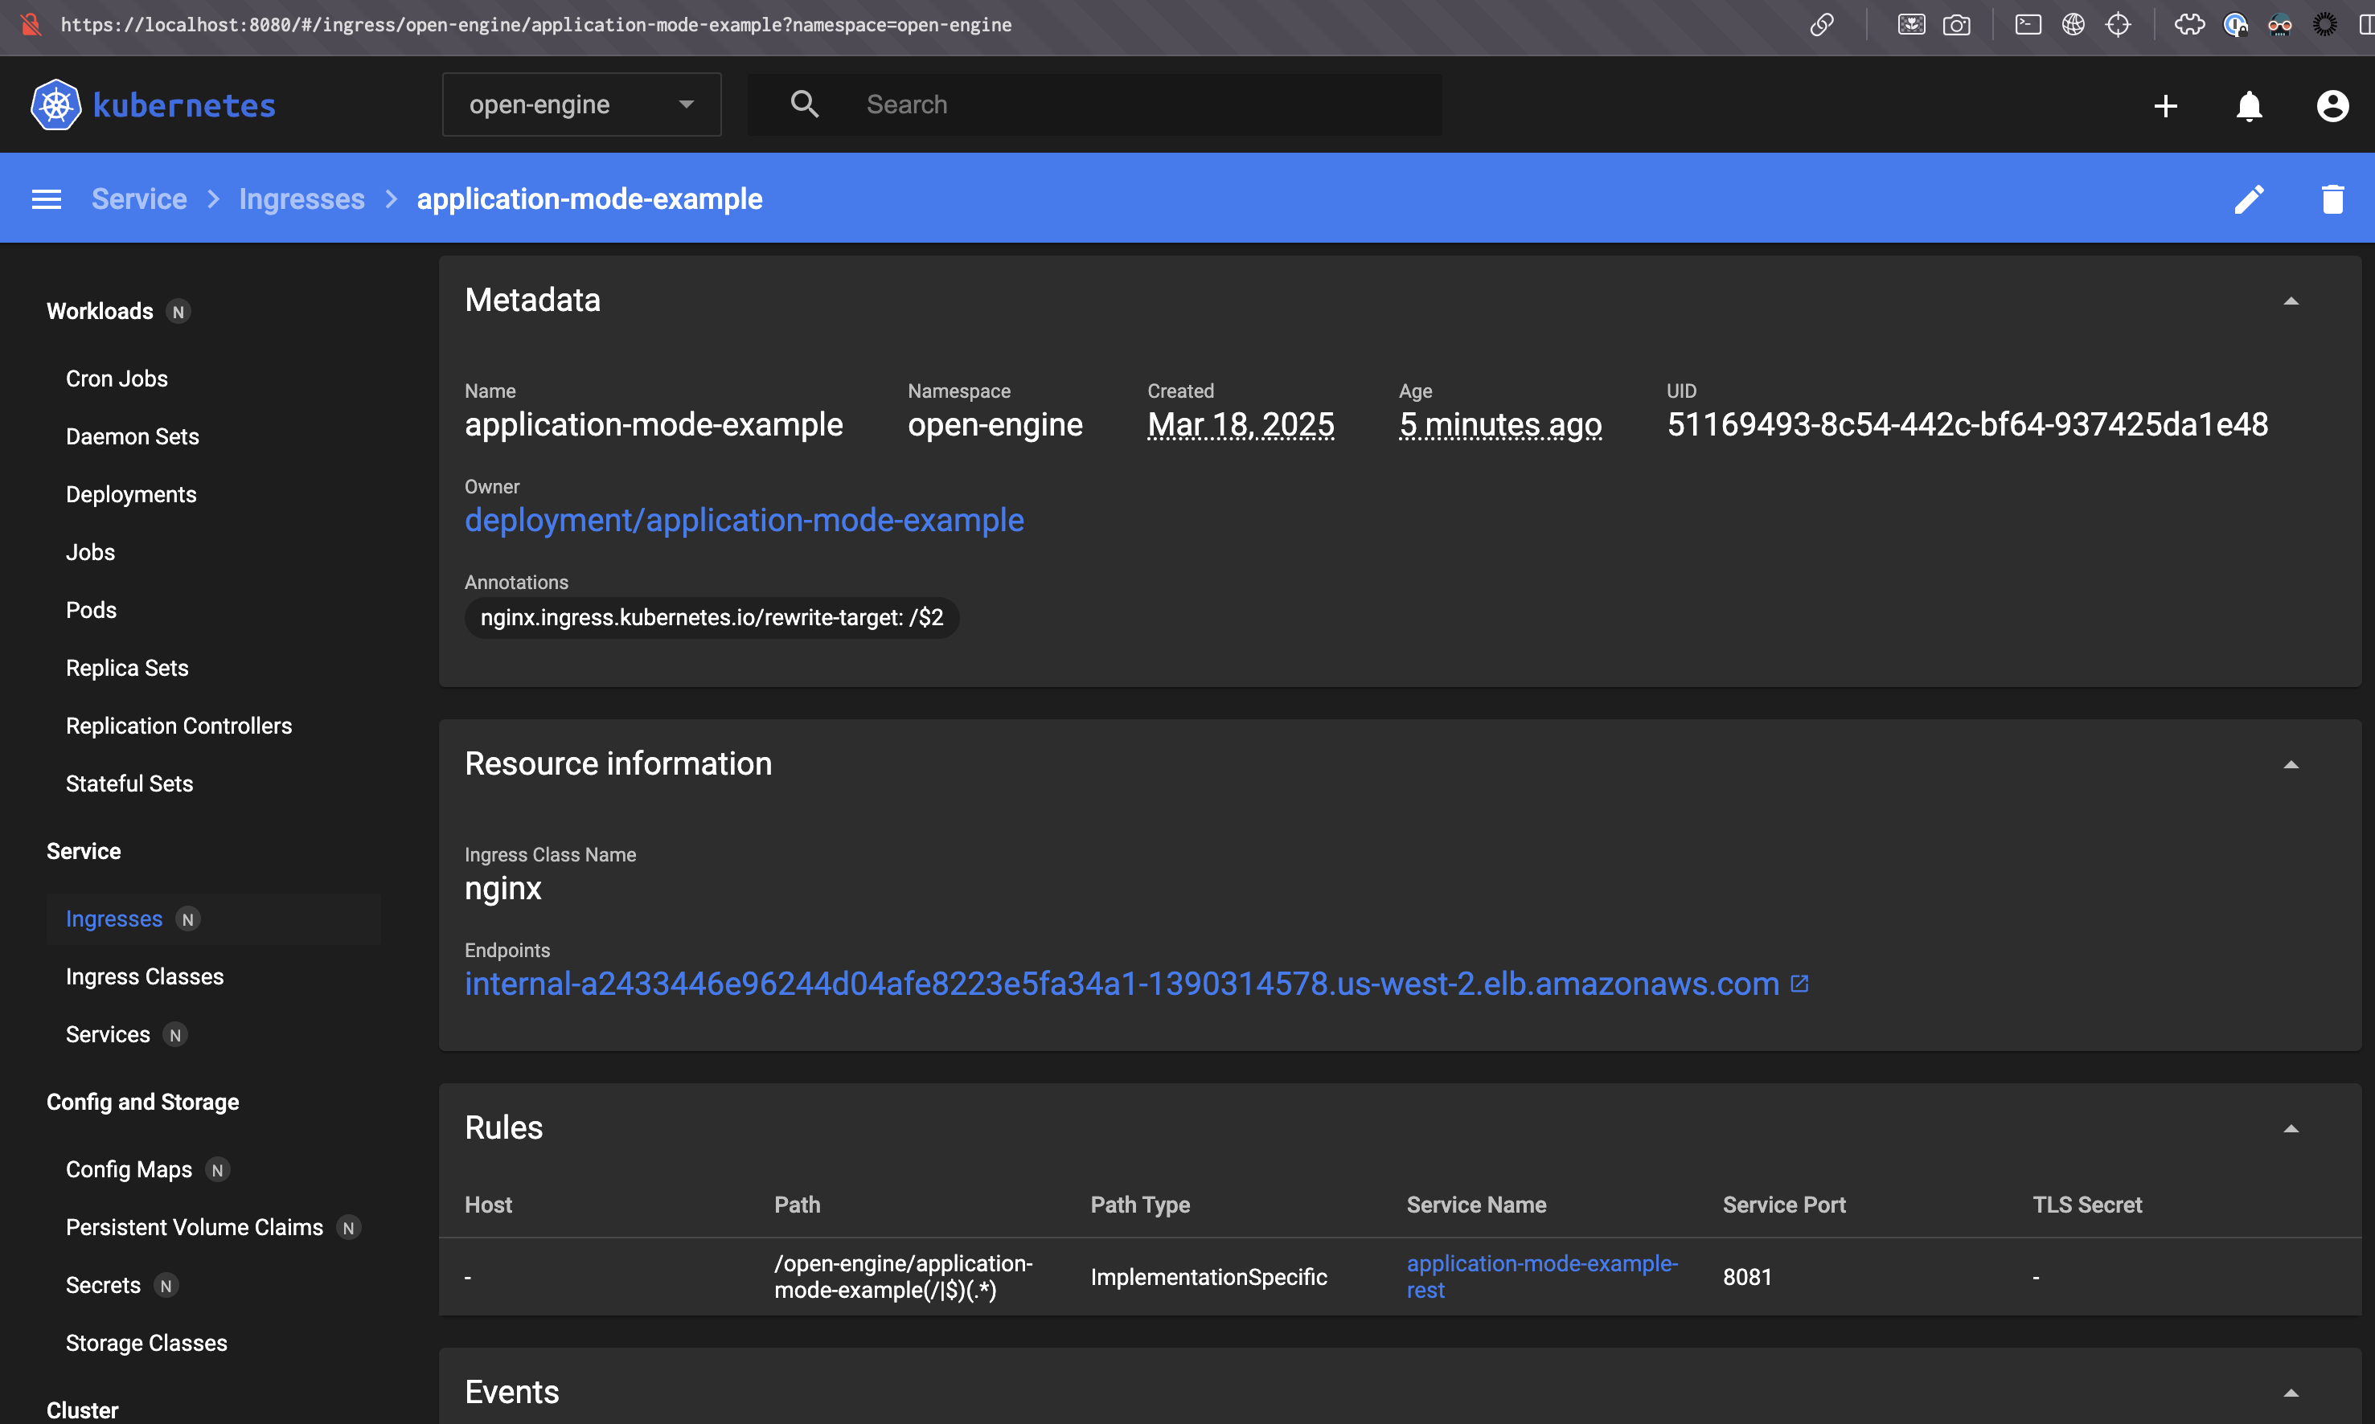The width and height of the screenshot is (2375, 1424).
Task: Click the external link icon beside endpoint
Action: 1800,984
